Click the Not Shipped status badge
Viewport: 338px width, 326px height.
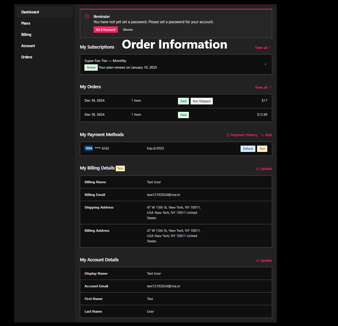coord(202,101)
